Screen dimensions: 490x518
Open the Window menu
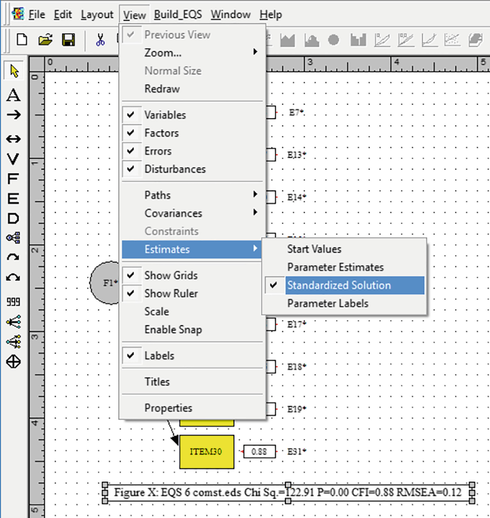pyautogui.click(x=231, y=14)
